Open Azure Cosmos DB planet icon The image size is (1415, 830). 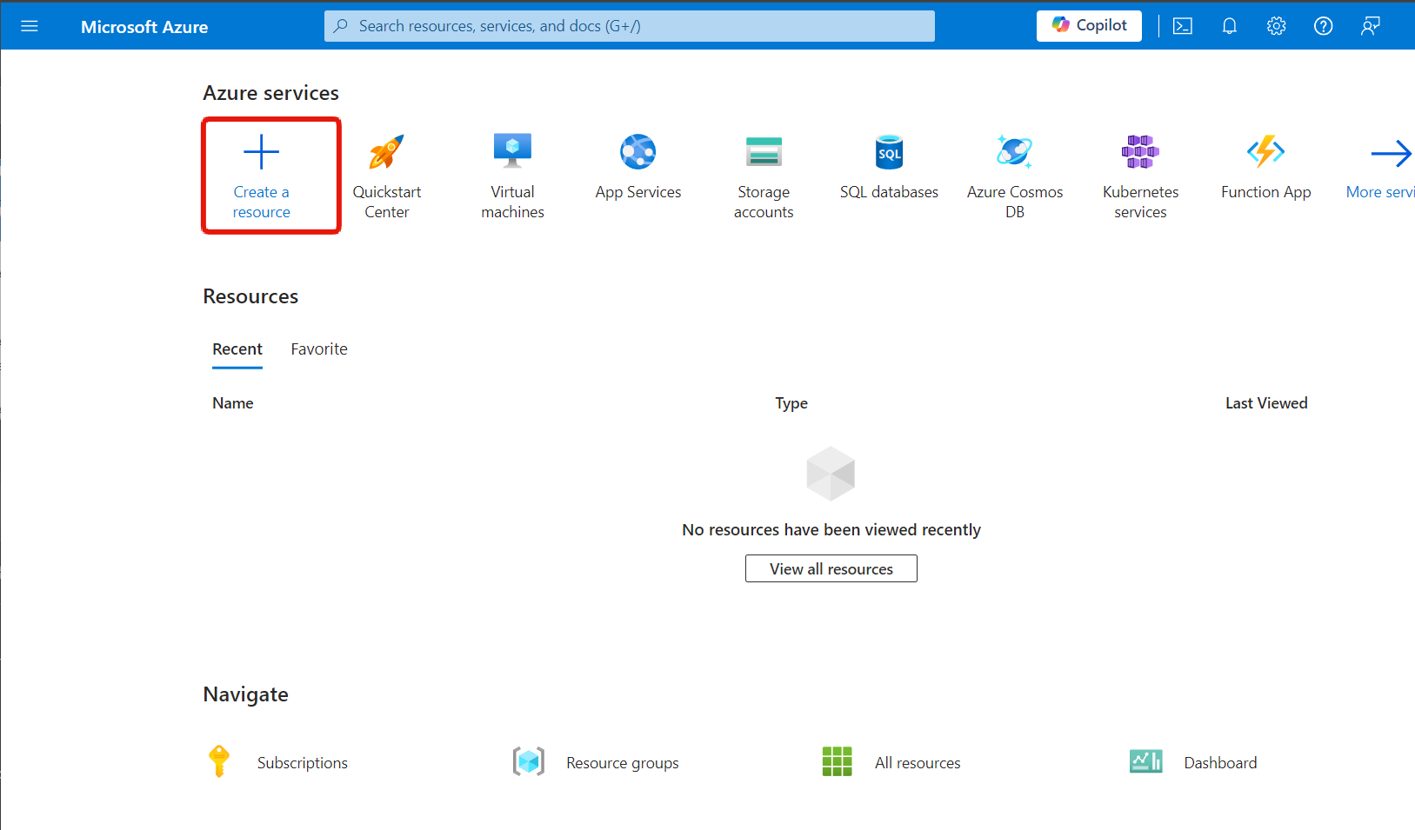[1015, 151]
